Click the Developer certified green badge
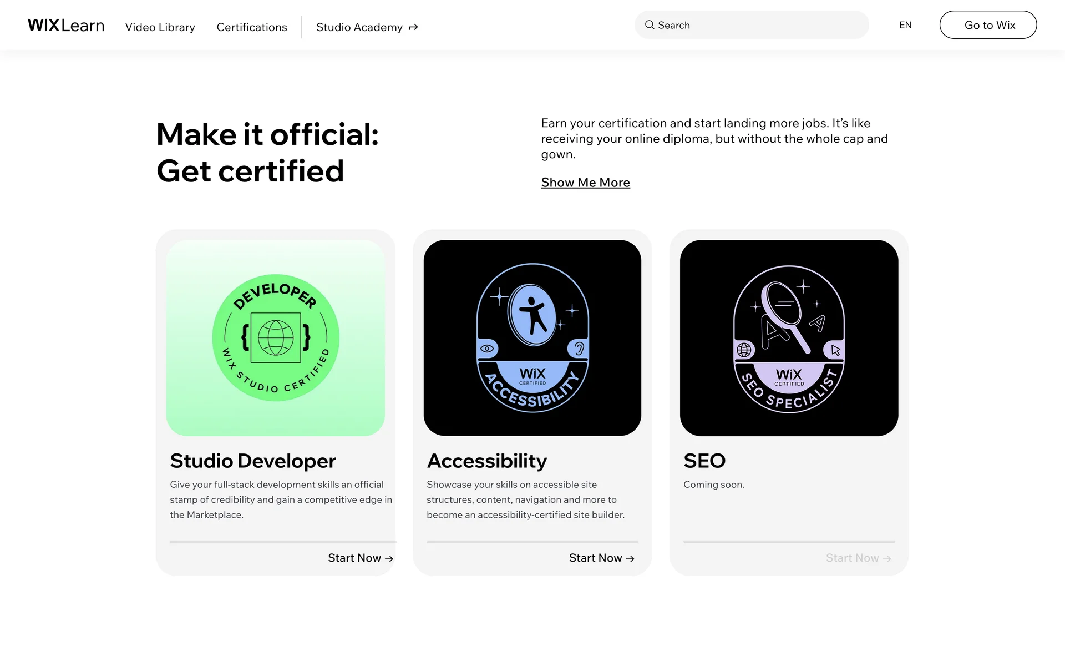 pyautogui.click(x=276, y=337)
